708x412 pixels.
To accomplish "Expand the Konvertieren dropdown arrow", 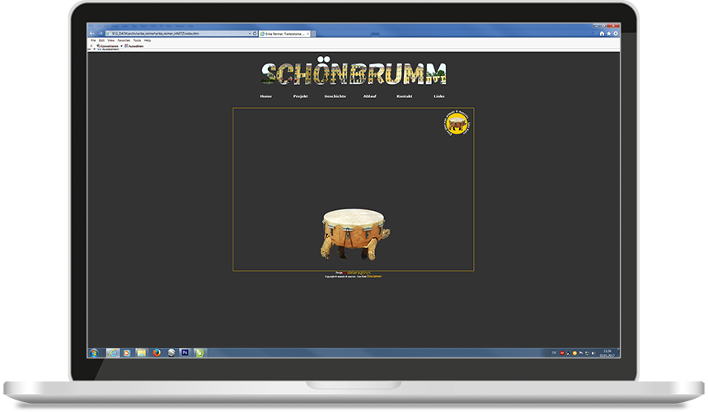I will (121, 46).
